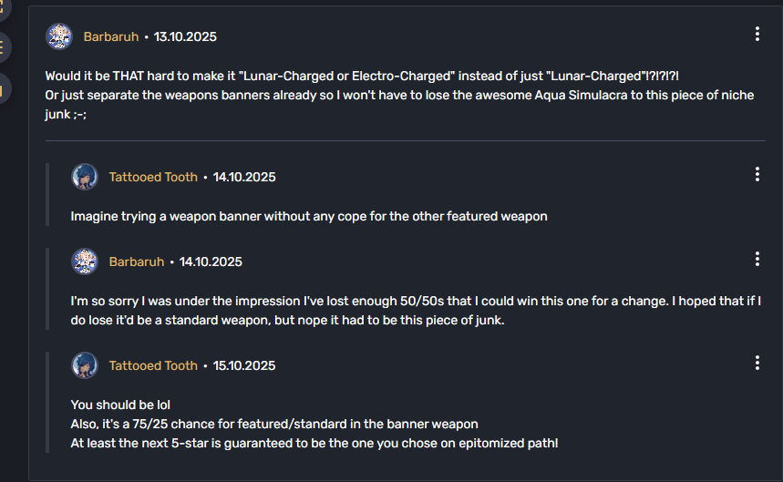
Task: Click the Barbaruh username on the 14.10.2025 reply
Action: (137, 262)
